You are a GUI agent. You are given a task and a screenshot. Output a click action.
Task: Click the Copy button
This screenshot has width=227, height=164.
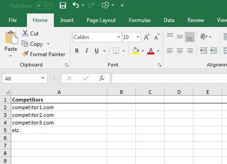tap(32, 44)
